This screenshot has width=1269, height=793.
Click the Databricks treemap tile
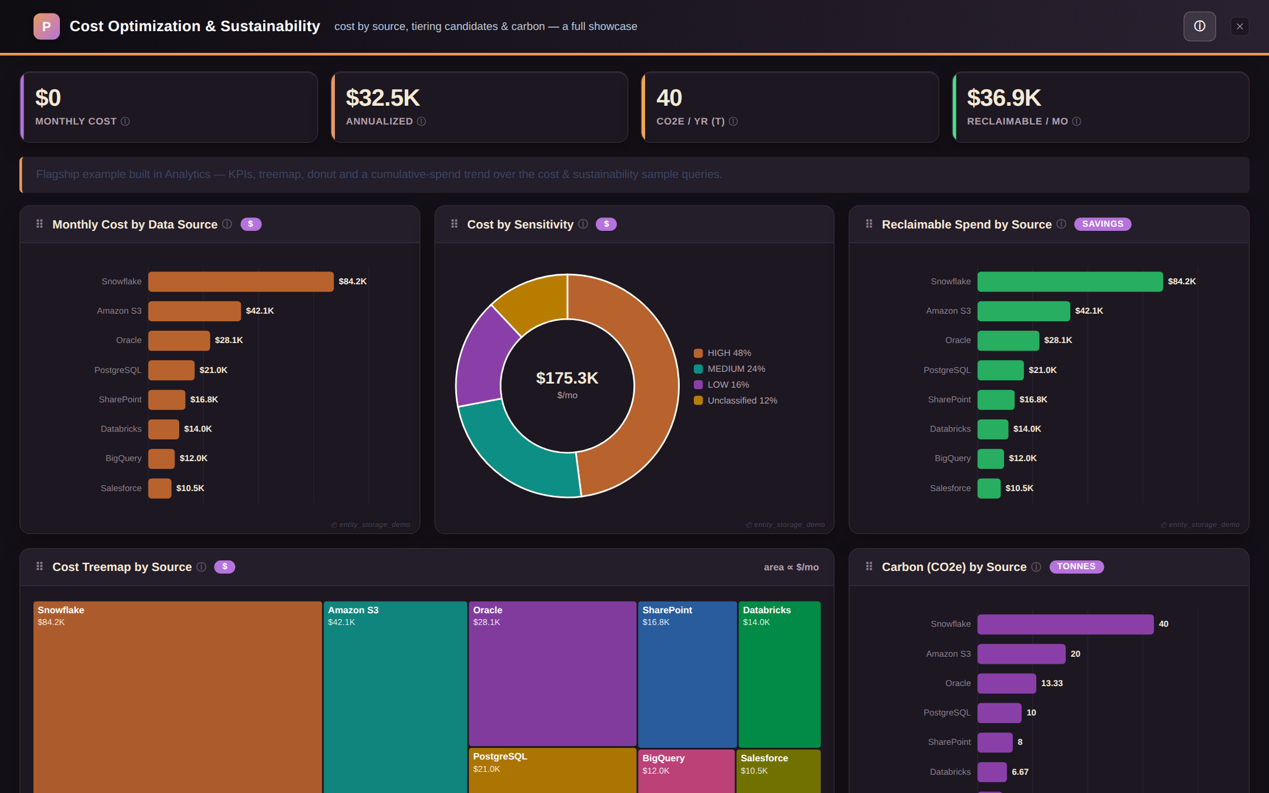coord(780,674)
